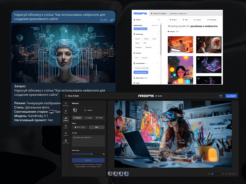Open the Upscale tool in sidebar

66,133
